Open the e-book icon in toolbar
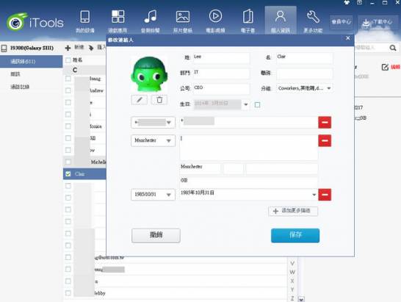 coord(248,21)
